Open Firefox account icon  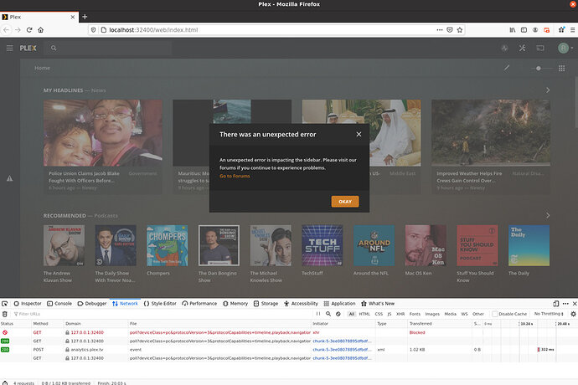[535, 30]
